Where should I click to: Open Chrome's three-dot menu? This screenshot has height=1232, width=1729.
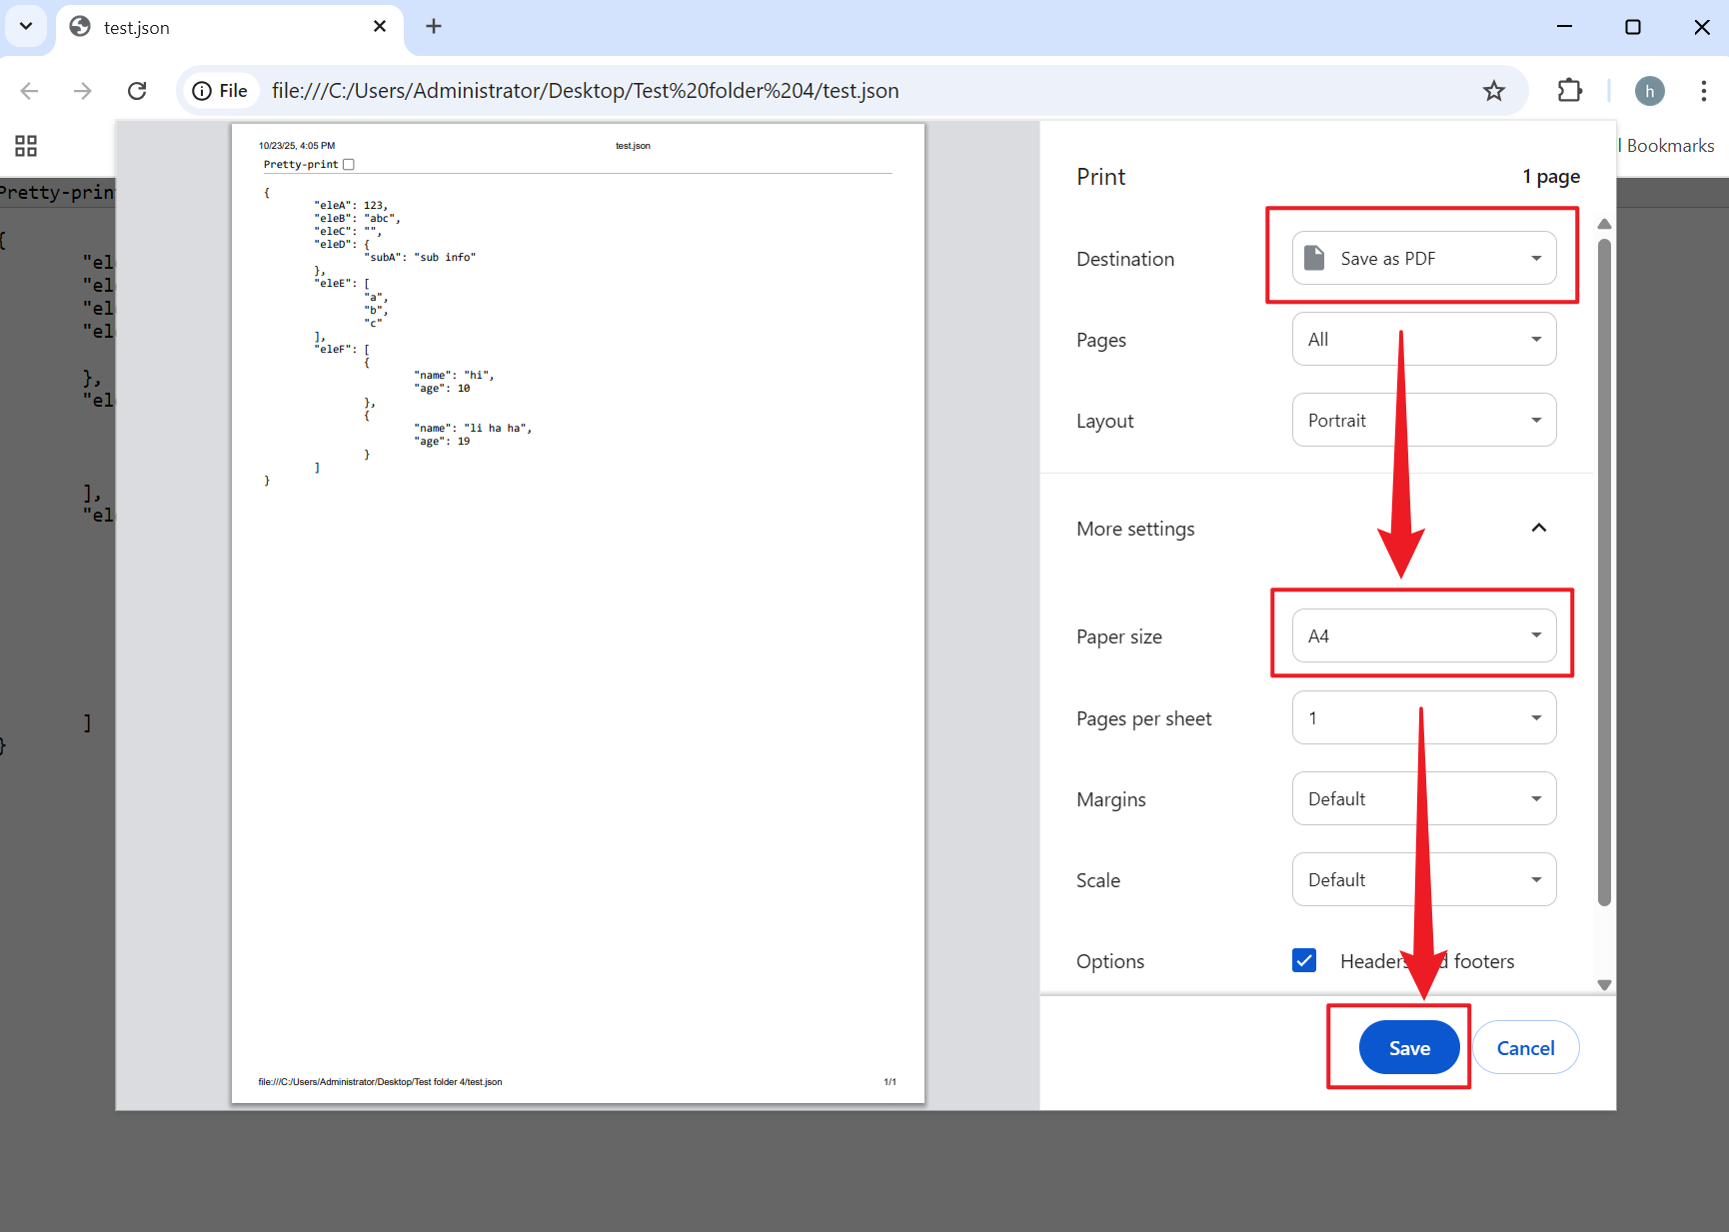[1703, 91]
